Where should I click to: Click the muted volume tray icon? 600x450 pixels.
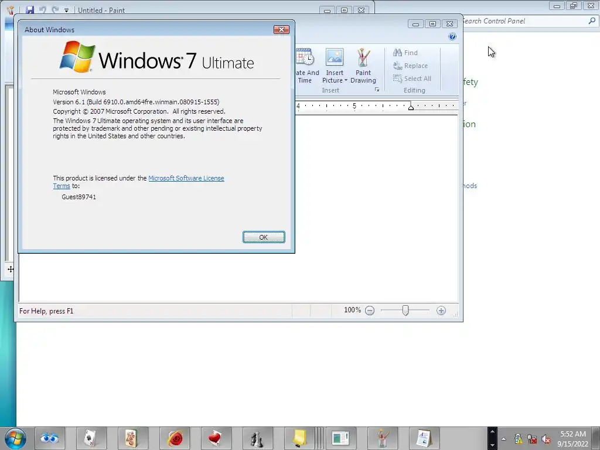click(546, 439)
